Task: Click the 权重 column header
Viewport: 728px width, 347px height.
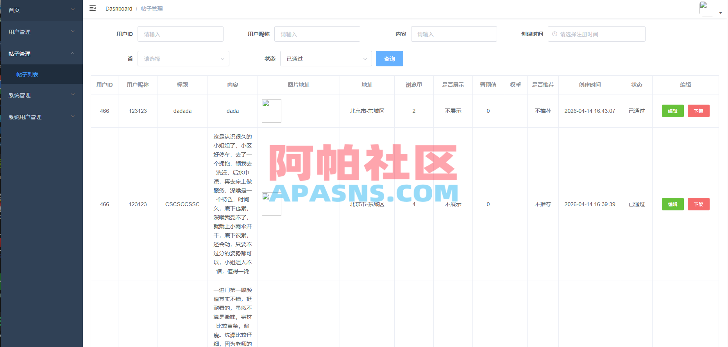Action: [515, 85]
